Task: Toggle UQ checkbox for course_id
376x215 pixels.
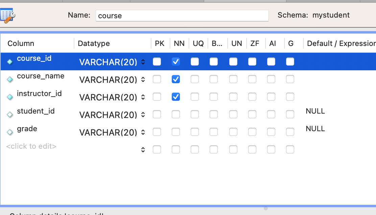Action: 195,62
